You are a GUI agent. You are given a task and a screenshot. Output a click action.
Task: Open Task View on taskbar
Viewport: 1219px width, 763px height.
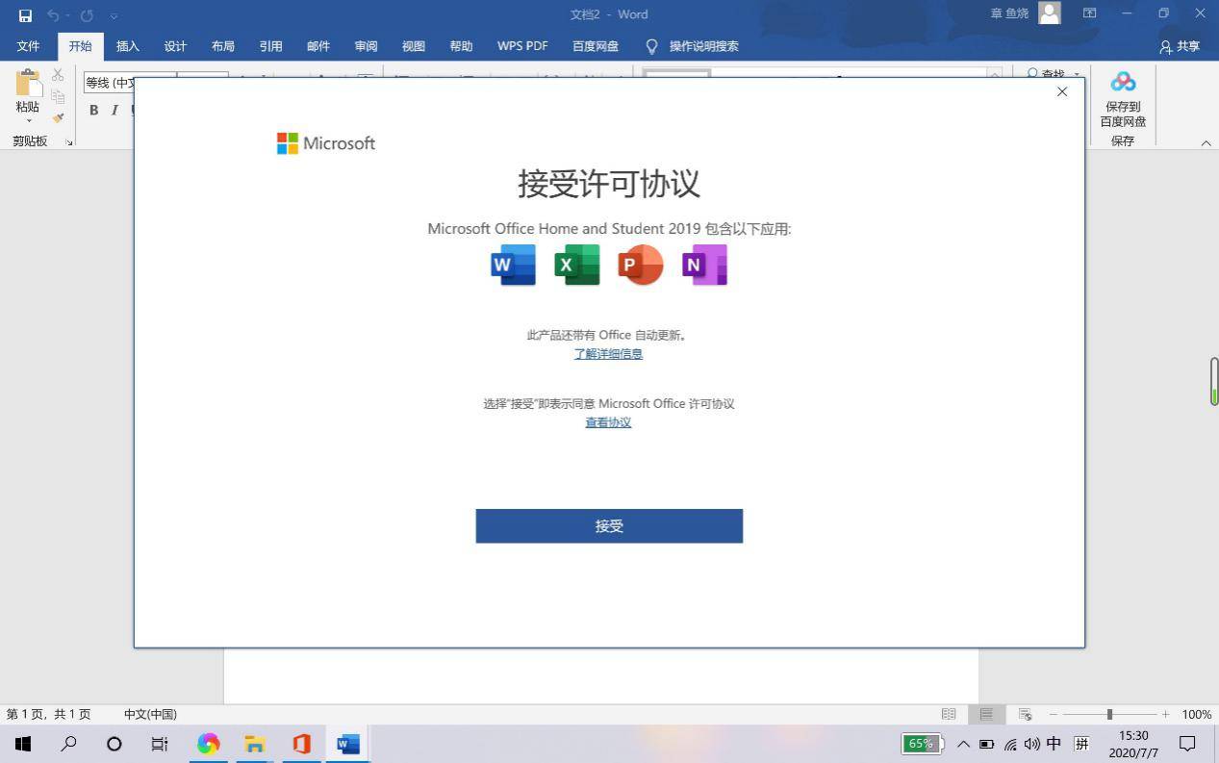pos(160,744)
